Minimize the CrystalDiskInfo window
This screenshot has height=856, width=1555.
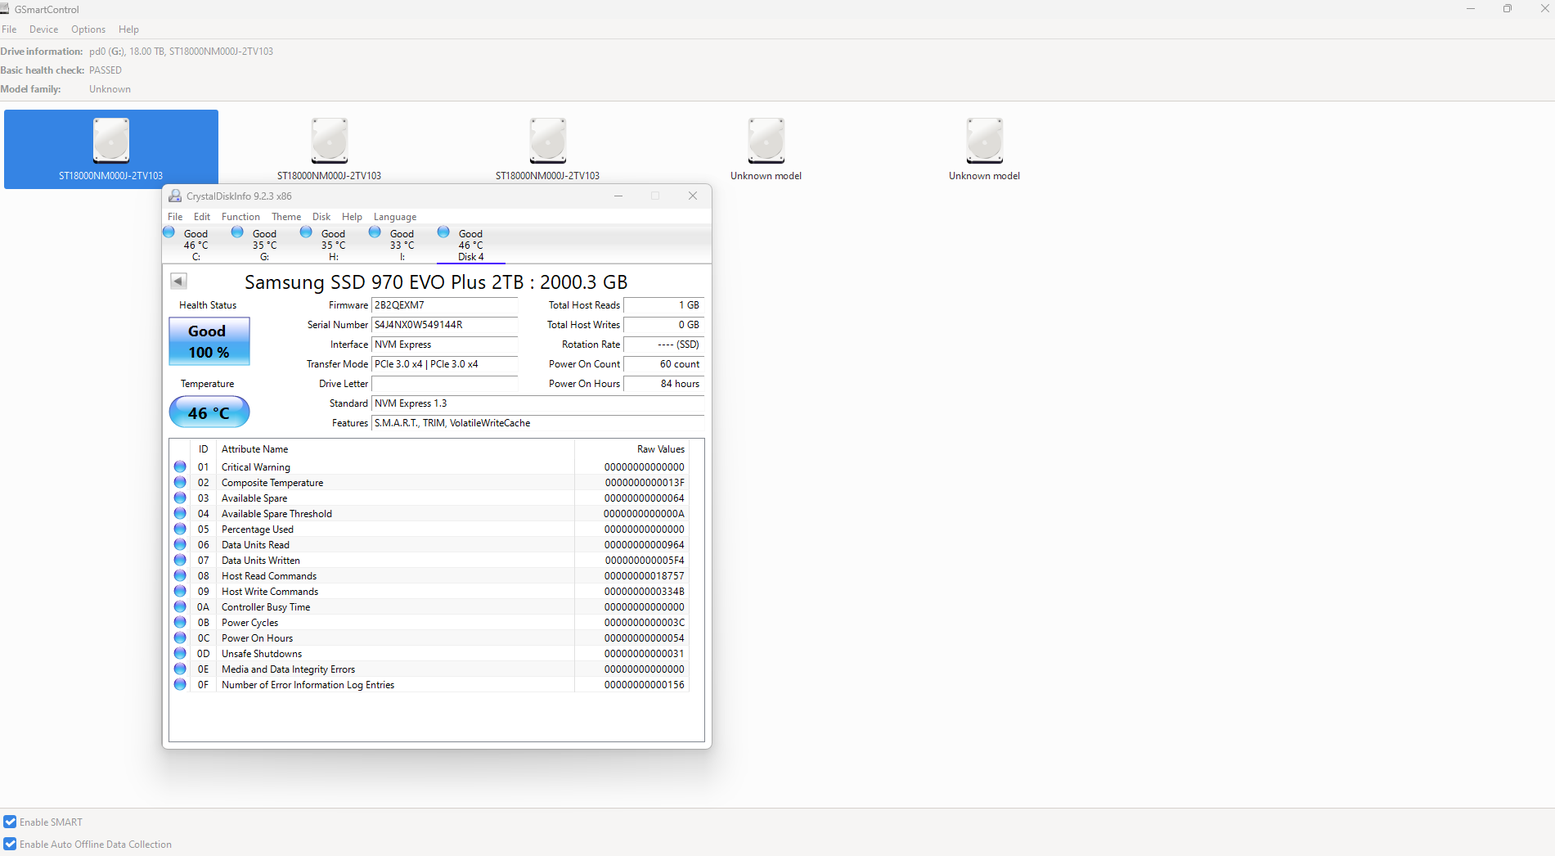(x=618, y=196)
